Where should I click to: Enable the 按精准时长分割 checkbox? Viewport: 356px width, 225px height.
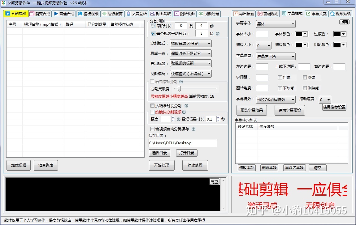pos(152,106)
